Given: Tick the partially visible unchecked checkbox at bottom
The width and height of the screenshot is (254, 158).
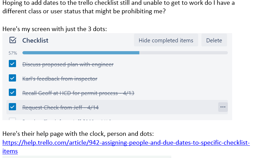Looking at the screenshot, I should [12, 119].
